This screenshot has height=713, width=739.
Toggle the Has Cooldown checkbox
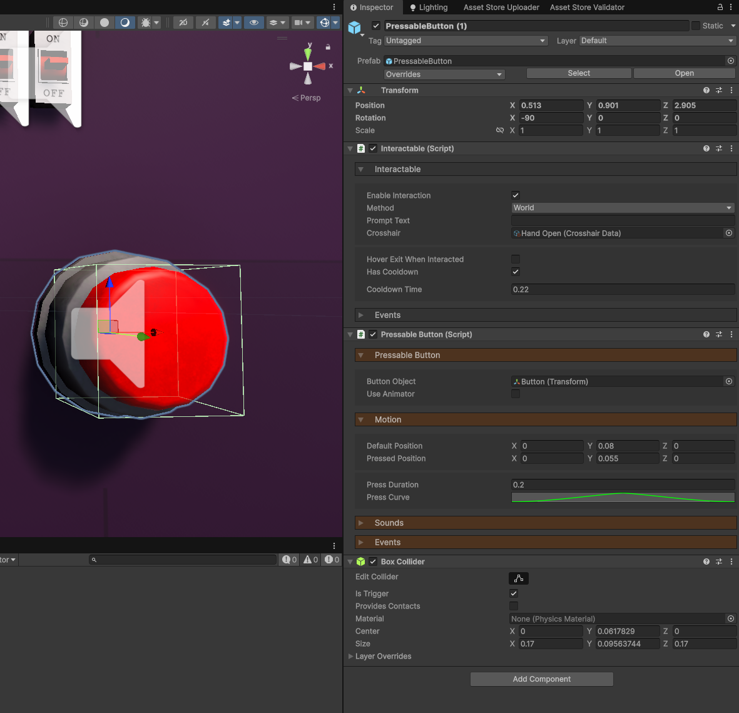click(x=516, y=272)
